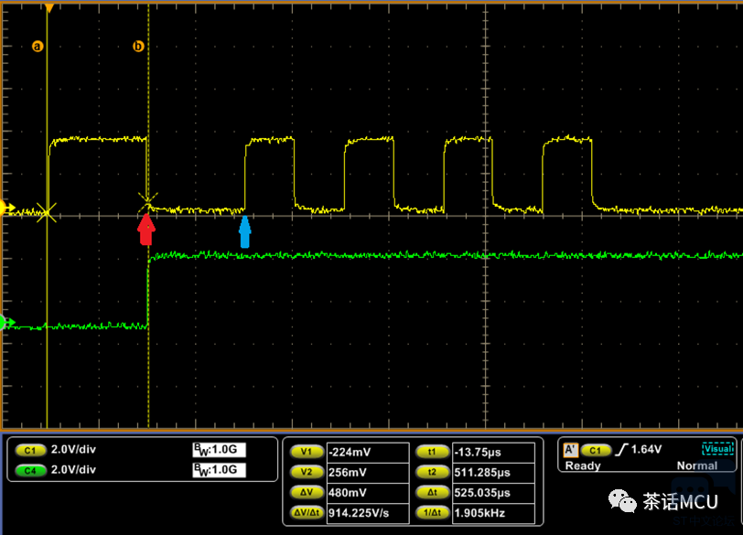Click the green C4 channel badge

click(30, 470)
